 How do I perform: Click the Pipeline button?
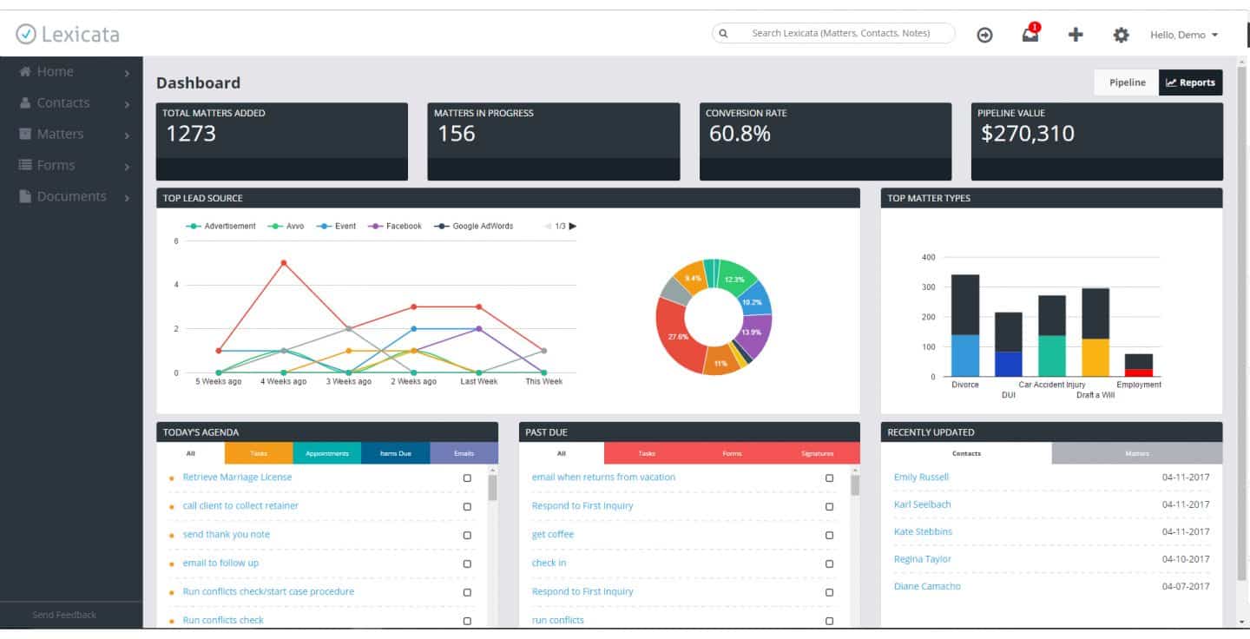click(1125, 82)
